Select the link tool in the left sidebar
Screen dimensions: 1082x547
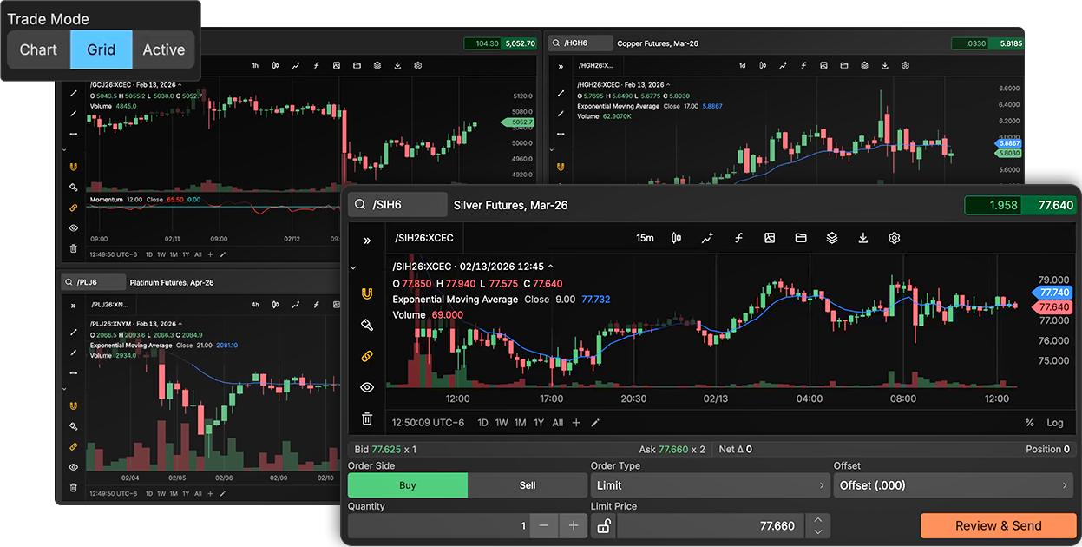tap(366, 356)
